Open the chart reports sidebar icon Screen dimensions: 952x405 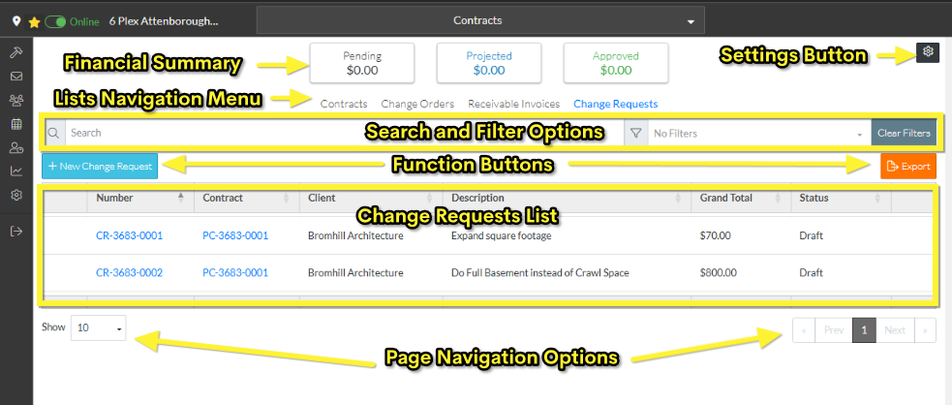click(16, 171)
